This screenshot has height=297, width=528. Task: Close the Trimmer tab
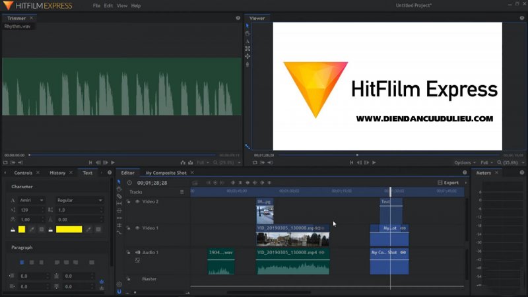31,18
